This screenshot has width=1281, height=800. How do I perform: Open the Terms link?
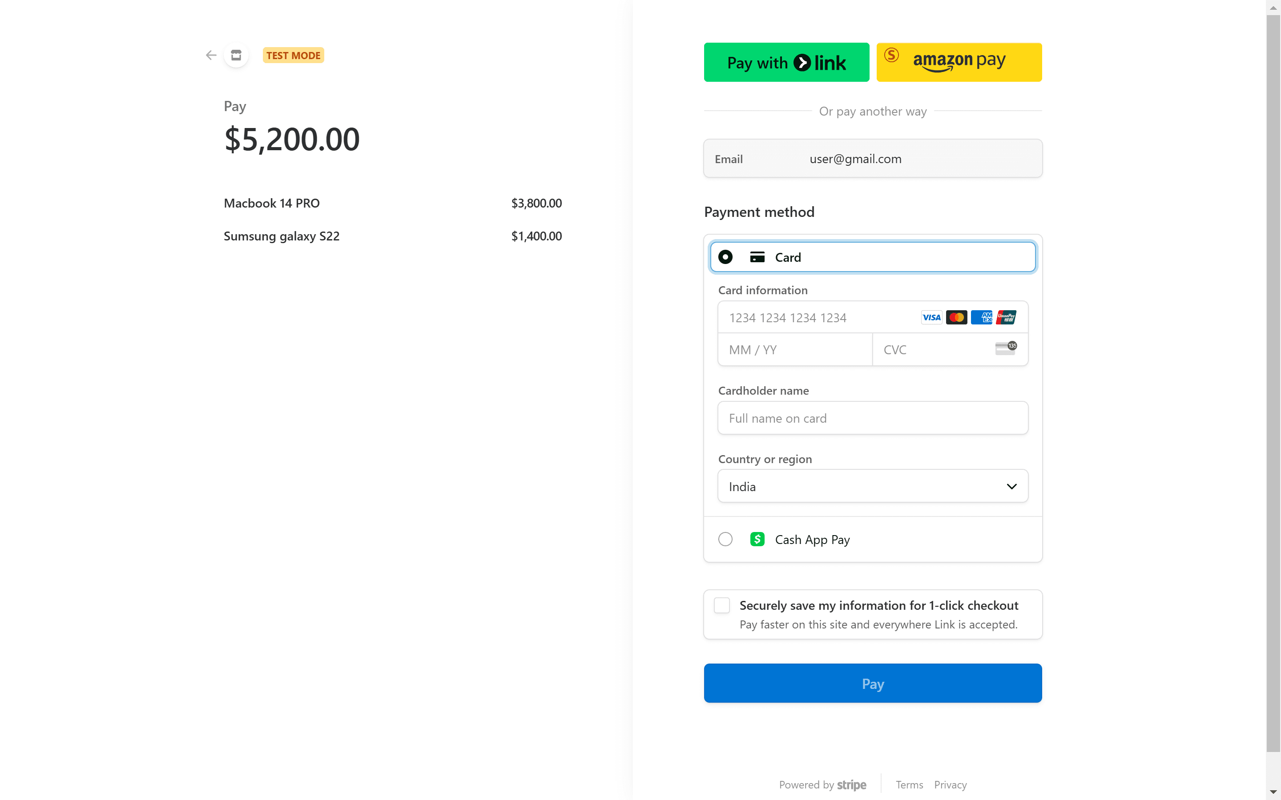click(x=909, y=784)
